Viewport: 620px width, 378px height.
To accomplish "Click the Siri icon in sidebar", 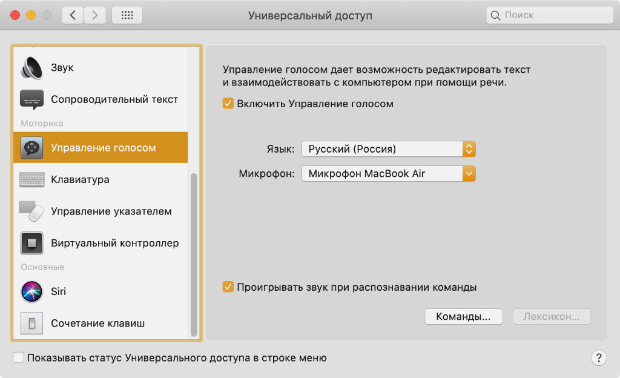I will click(x=31, y=291).
